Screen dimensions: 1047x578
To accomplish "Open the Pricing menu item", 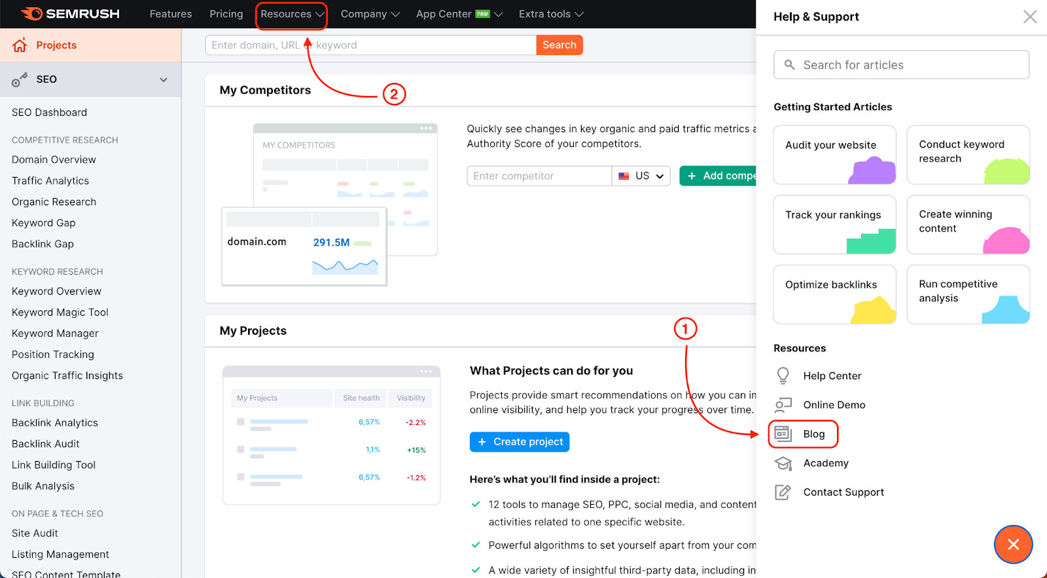I will coord(226,14).
